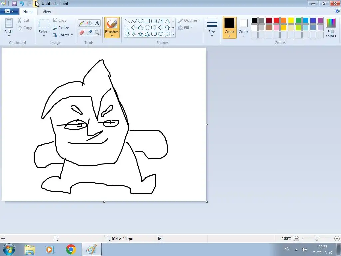
Task: Open the Size dropdown
Action: coord(212,27)
